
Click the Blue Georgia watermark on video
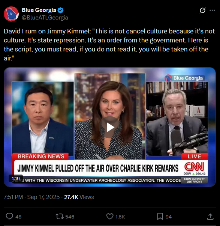point(184,78)
